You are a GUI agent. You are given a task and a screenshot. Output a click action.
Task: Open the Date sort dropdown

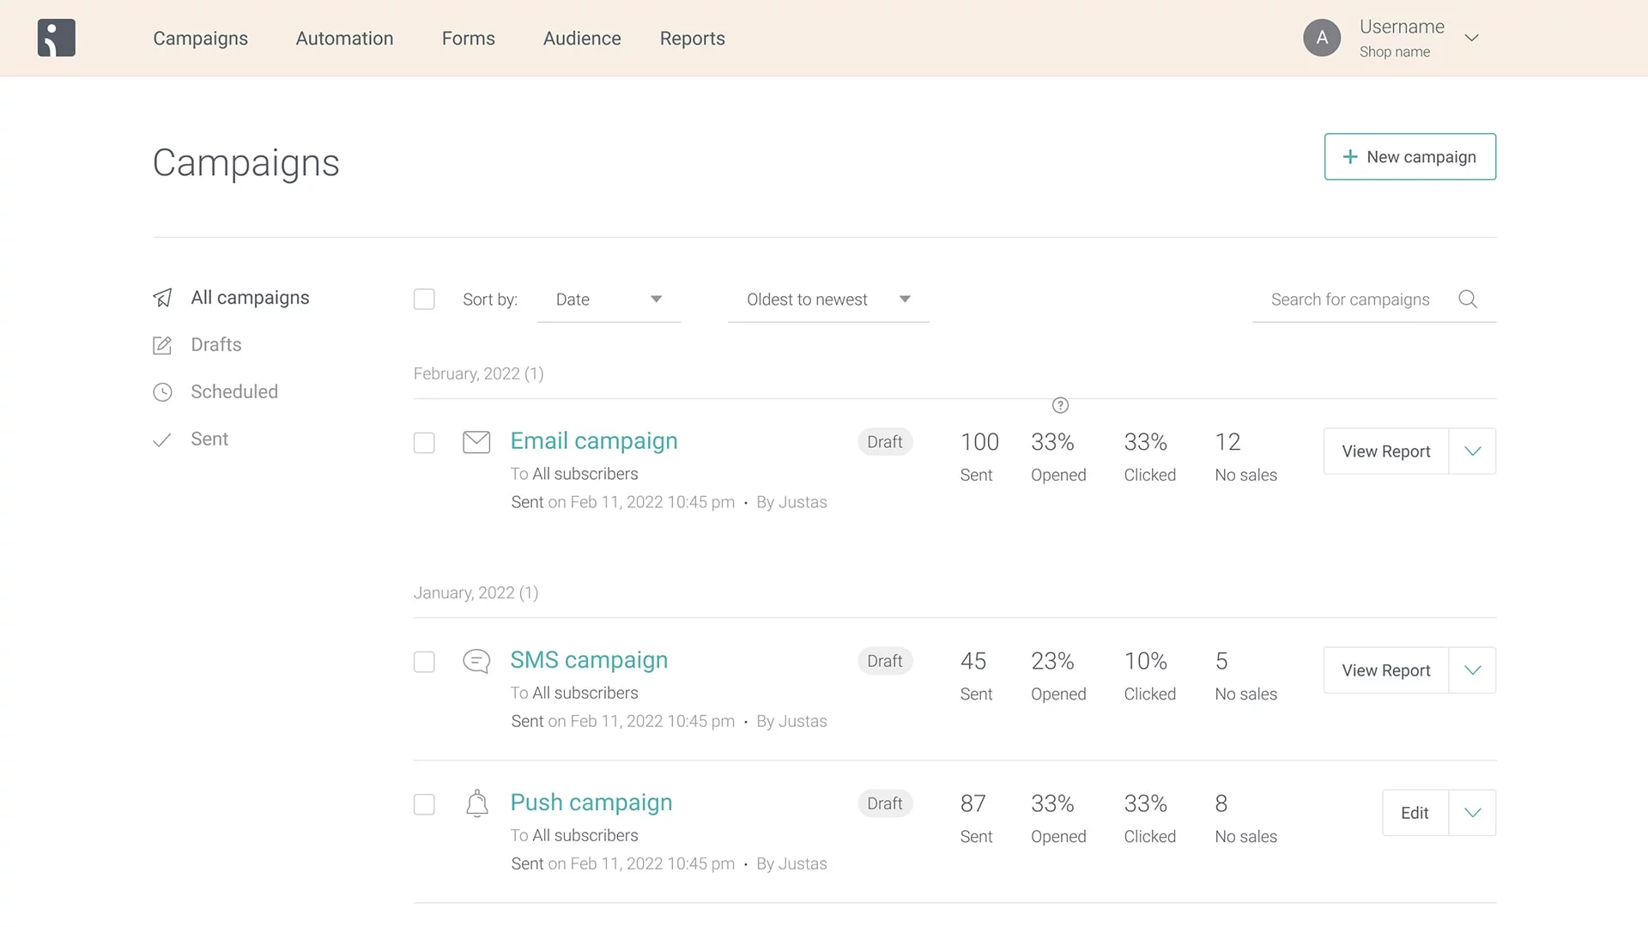(609, 300)
